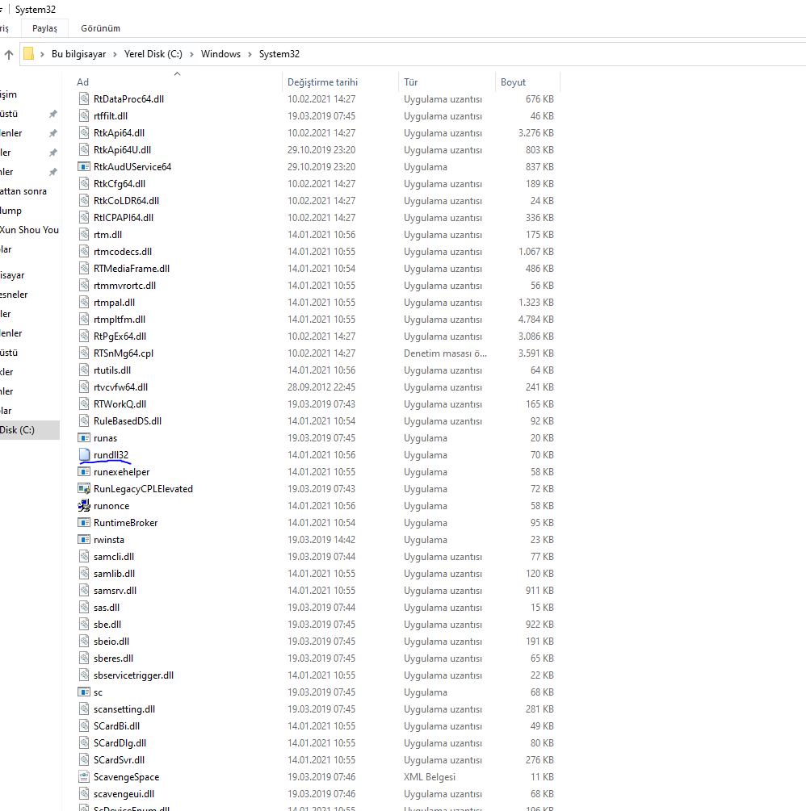The width and height of the screenshot is (806, 811).
Task: Select the RtkCfg64.dll file name
Action: tap(120, 184)
